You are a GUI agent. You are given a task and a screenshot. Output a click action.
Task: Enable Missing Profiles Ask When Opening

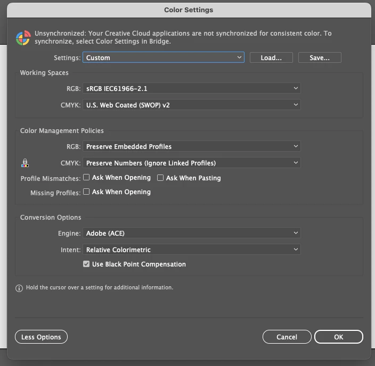86,192
